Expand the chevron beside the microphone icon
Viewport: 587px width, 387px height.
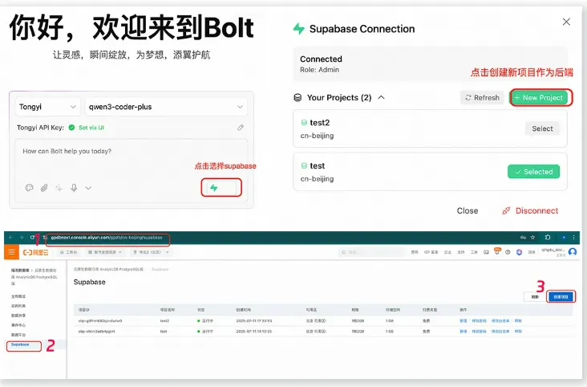click(x=88, y=188)
